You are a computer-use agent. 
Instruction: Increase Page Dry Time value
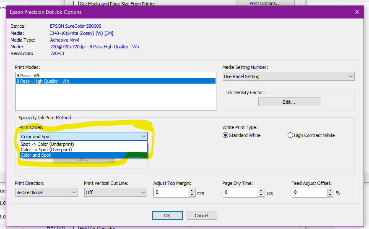point(261,191)
